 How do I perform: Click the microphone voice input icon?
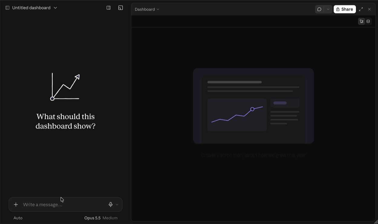111,205
